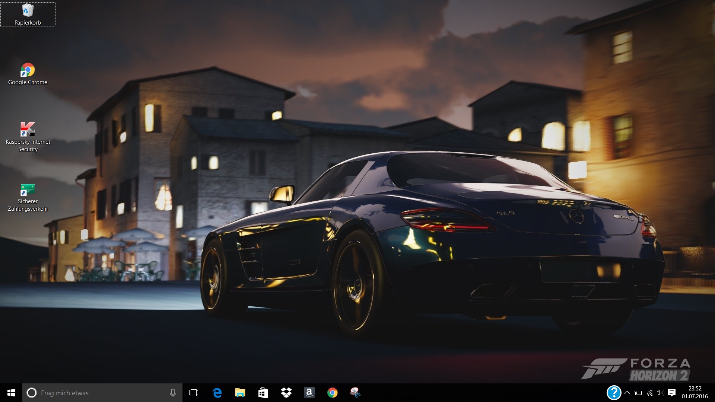Viewport: 715px width, 402px height.
Task: Open the Amazon taskbar icon
Action: point(309,393)
